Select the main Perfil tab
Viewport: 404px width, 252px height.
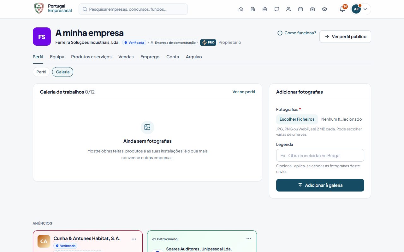pos(38,57)
